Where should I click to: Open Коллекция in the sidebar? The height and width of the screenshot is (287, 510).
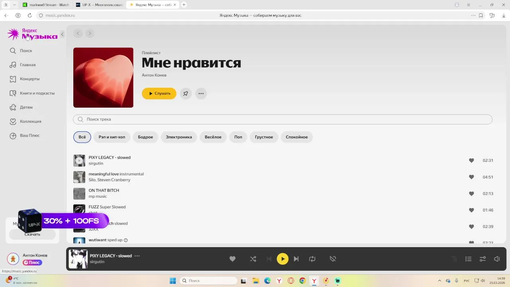pyautogui.click(x=25, y=121)
